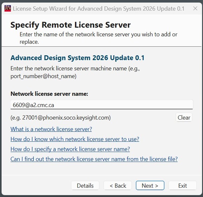Click the window title 'License Setup Wizard for Advanced Design System'

(99, 9)
